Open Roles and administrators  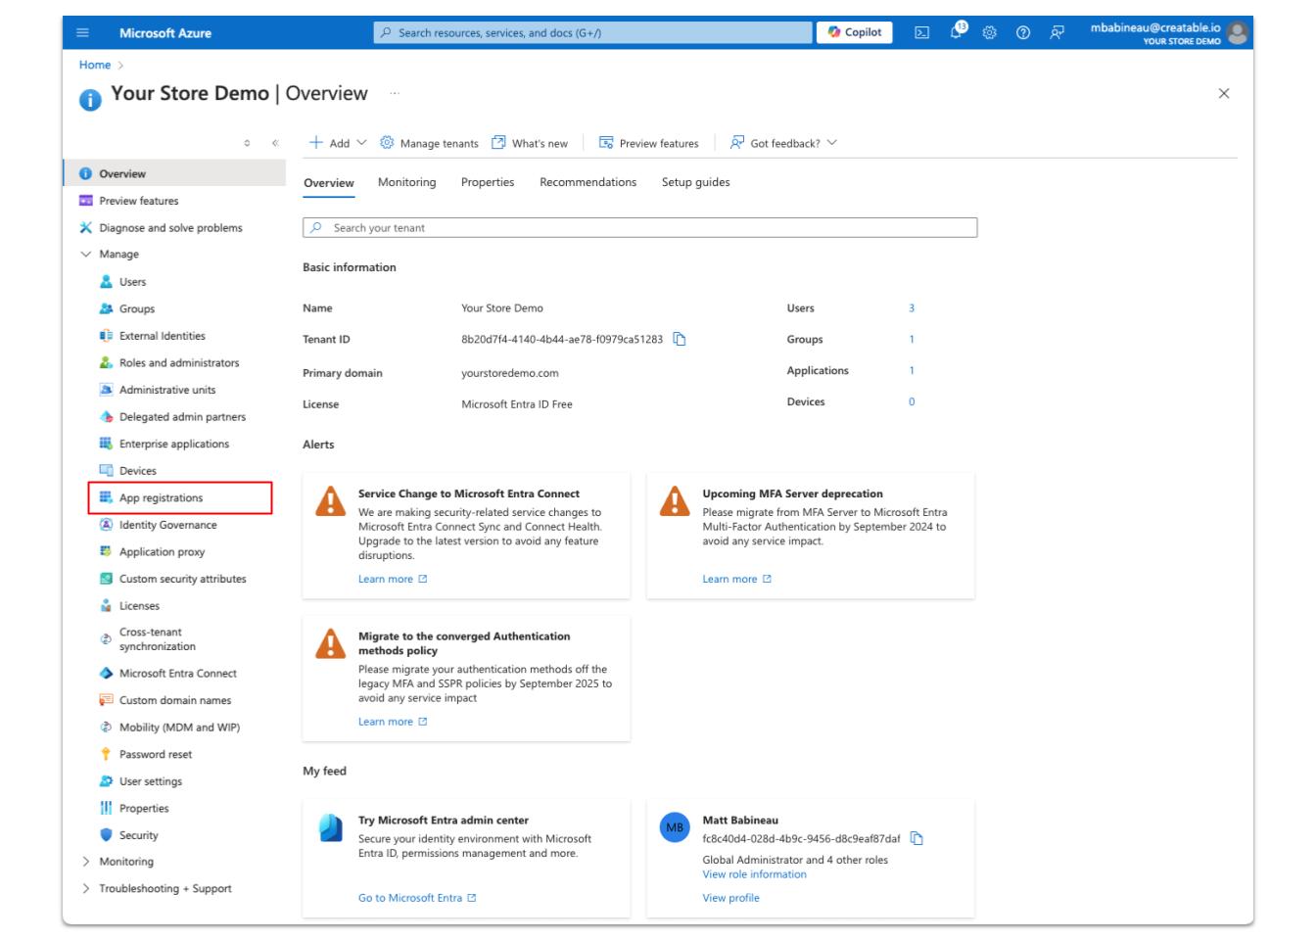tap(179, 362)
